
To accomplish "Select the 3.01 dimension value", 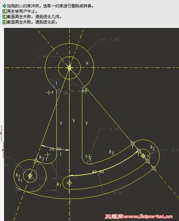I will point(36,190).
